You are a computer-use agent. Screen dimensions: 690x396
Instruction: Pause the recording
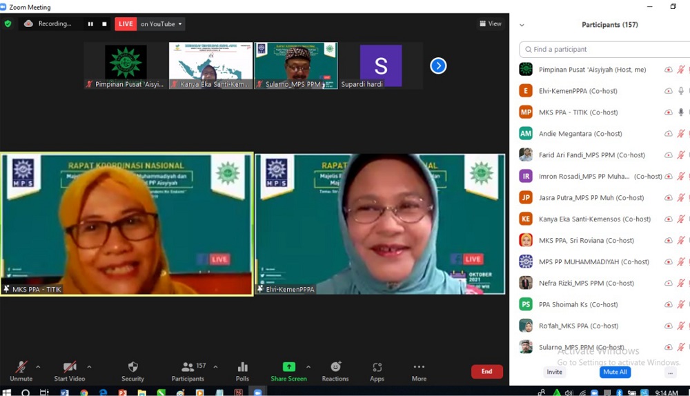pos(90,23)
